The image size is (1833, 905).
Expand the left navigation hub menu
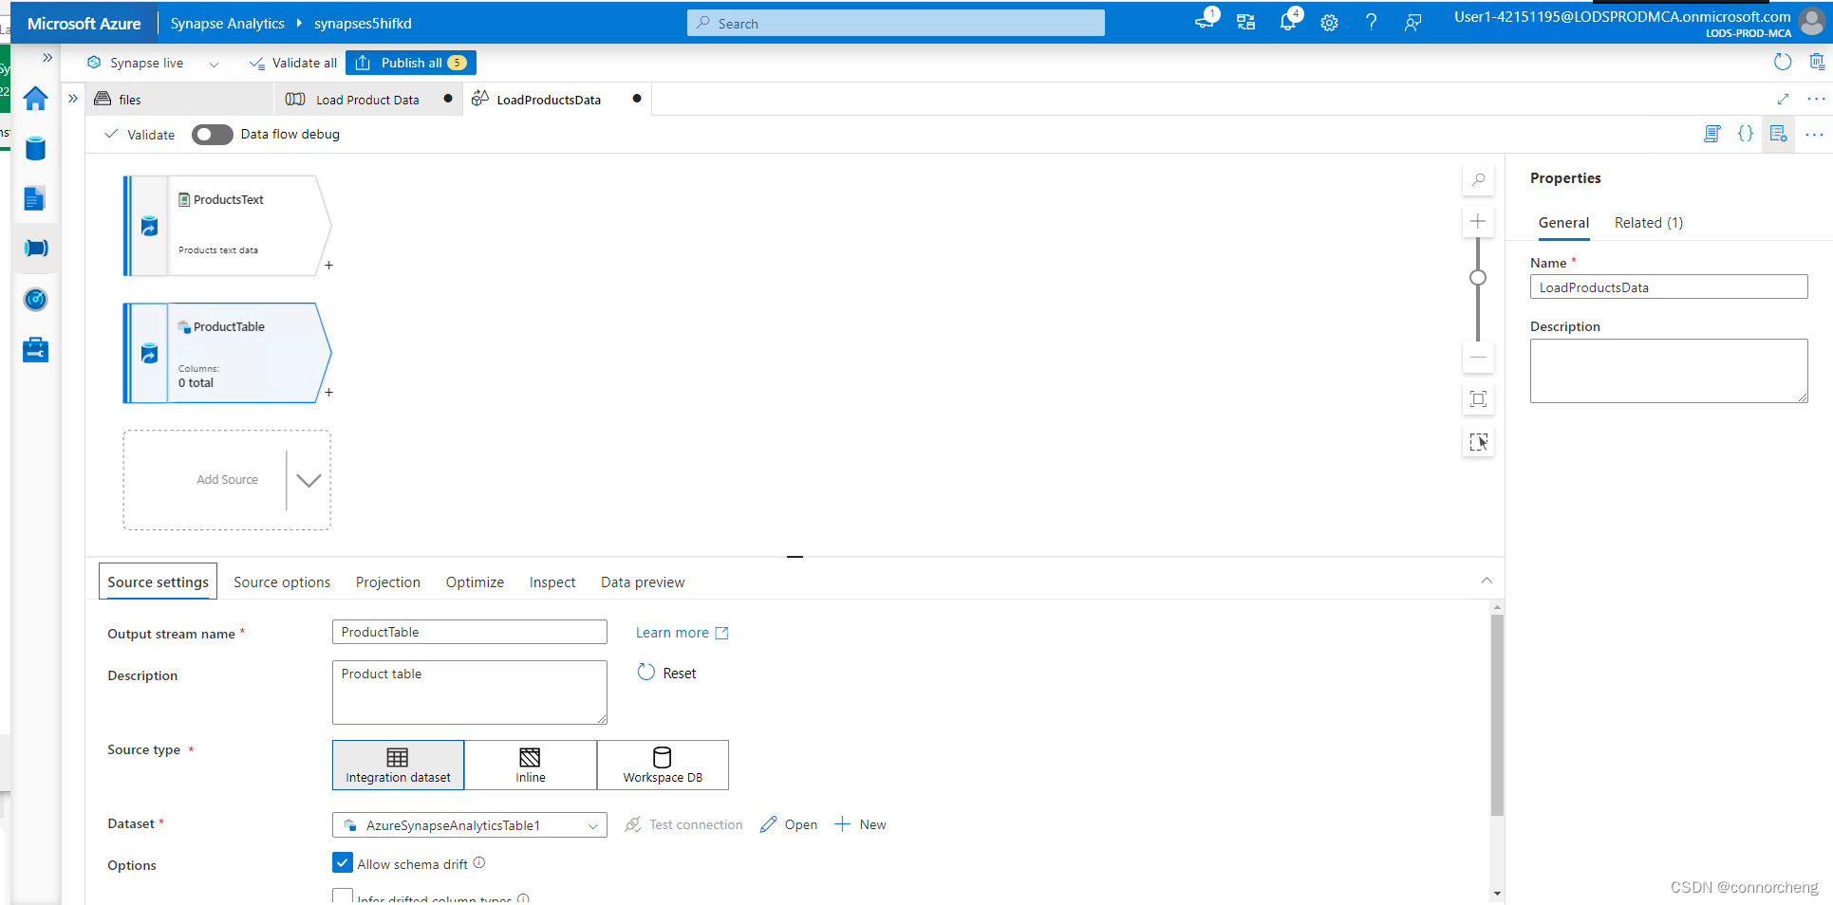coord(47,58)
